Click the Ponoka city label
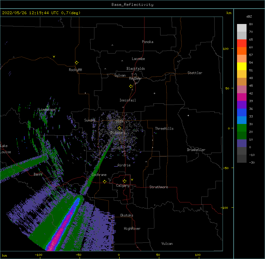 148,42
